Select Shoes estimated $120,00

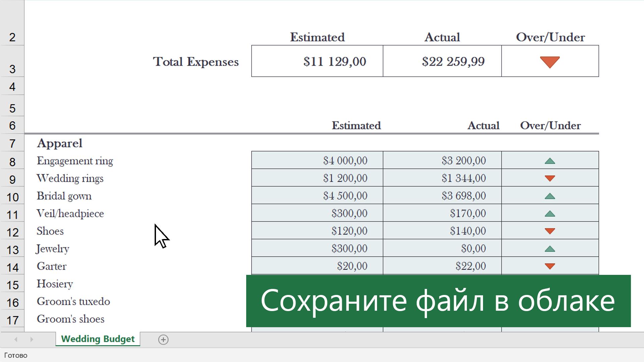pyautogui.click(x=317, y=231)
